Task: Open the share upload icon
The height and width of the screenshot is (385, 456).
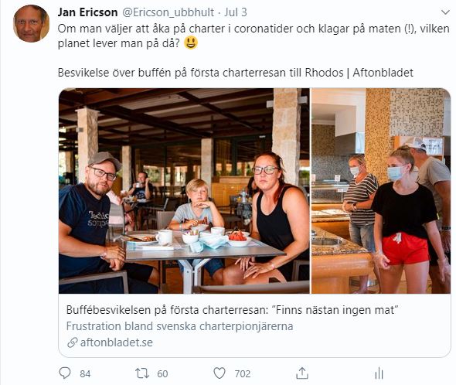Action: (302, 373)
